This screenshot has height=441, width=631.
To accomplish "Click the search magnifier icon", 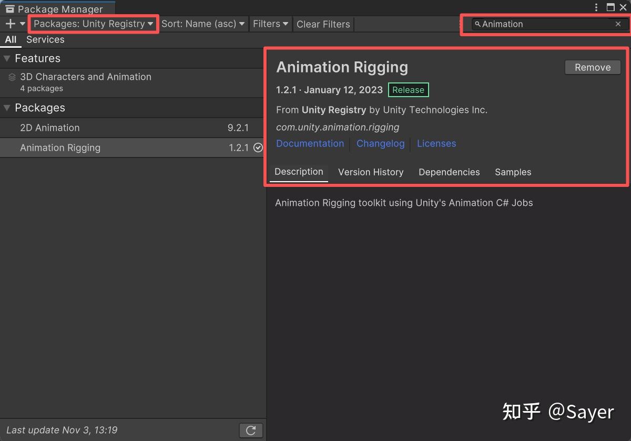I will (x=477, y=24).
